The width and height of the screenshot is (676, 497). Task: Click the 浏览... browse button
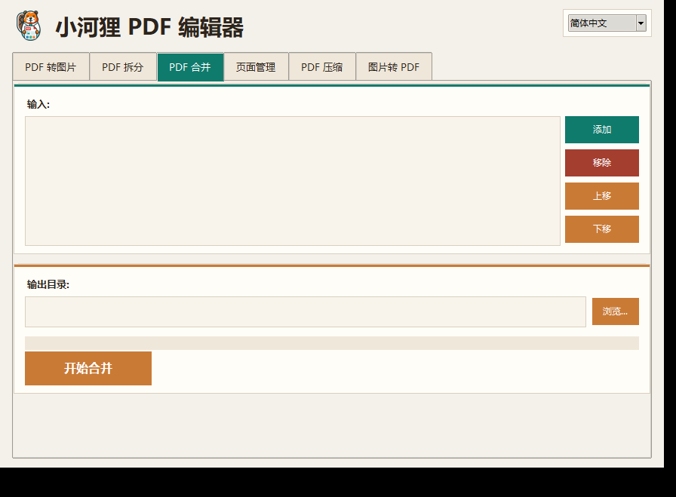pyautogui.click(x=615, y=311)
